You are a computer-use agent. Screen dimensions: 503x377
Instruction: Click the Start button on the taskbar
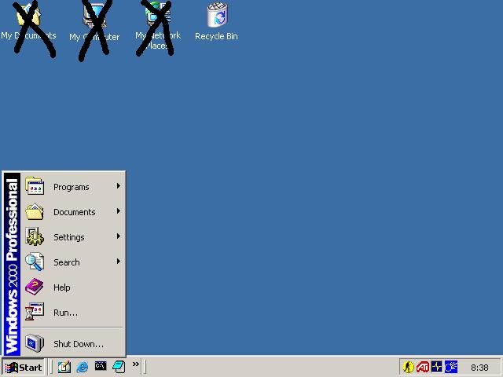[x=24, y=367]
